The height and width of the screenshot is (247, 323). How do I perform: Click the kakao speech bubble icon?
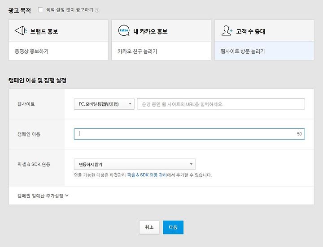click(124, 30)
